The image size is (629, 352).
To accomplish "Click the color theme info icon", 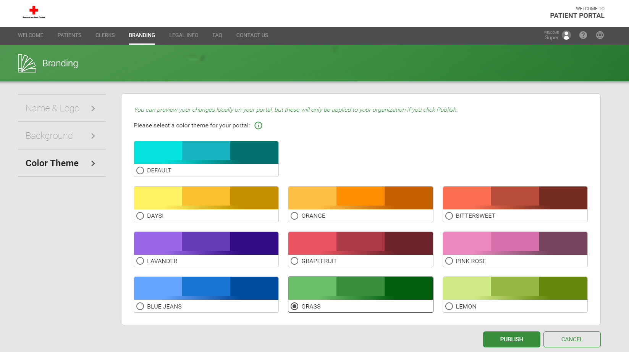I will [x=258, y=125].
